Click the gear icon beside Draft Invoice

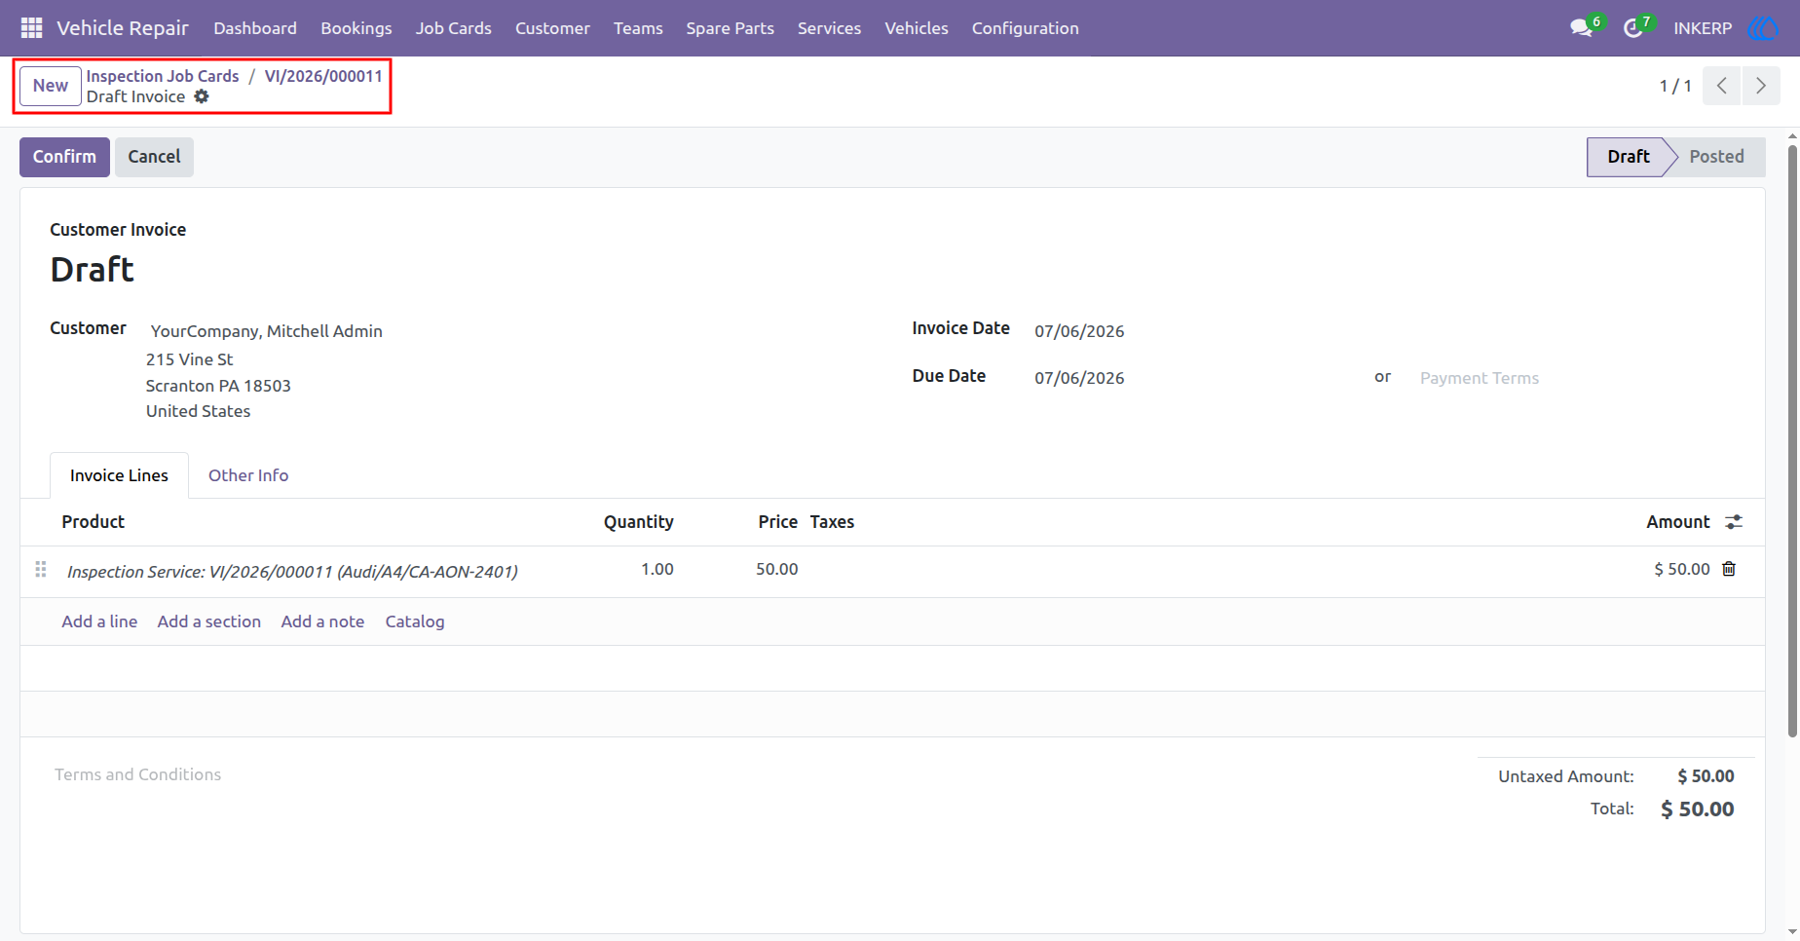coord(202,96)
